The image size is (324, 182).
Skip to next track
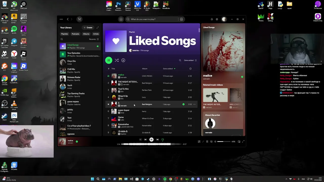coord(157,140)
